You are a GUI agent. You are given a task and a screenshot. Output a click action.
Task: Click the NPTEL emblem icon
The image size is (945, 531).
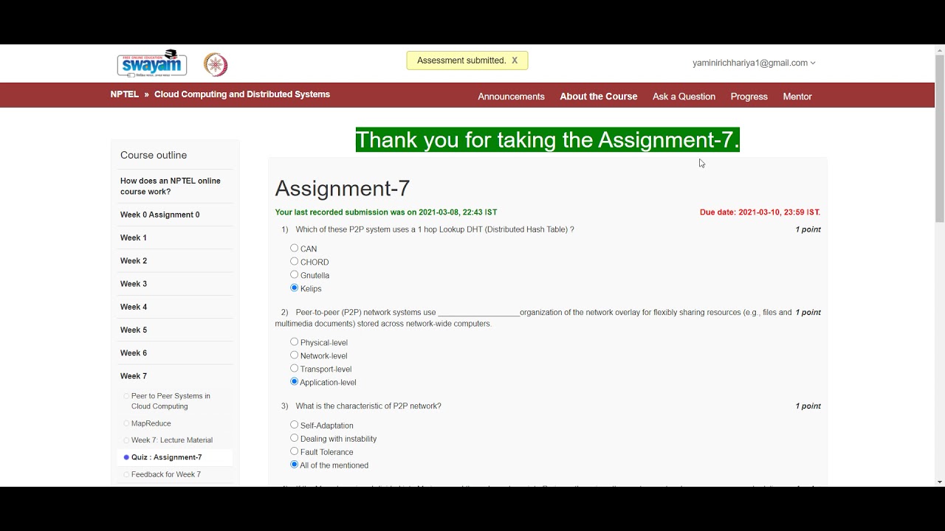[216, 65]
